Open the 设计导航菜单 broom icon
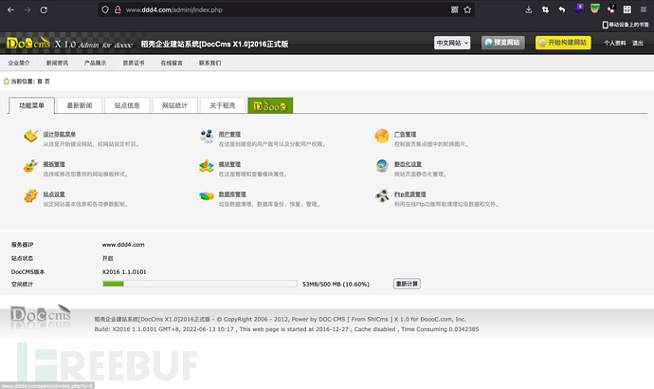 pos(31,136)
